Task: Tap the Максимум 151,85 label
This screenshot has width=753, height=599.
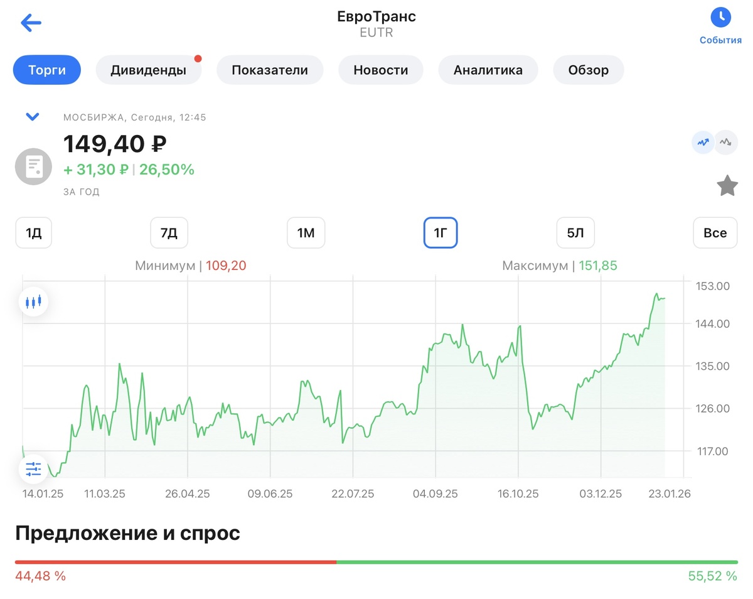Action: pos(560,266)
